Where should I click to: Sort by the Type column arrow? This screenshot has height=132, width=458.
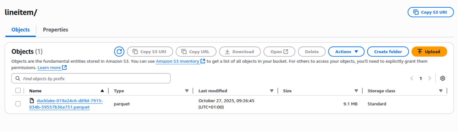[x=187, y=91]
